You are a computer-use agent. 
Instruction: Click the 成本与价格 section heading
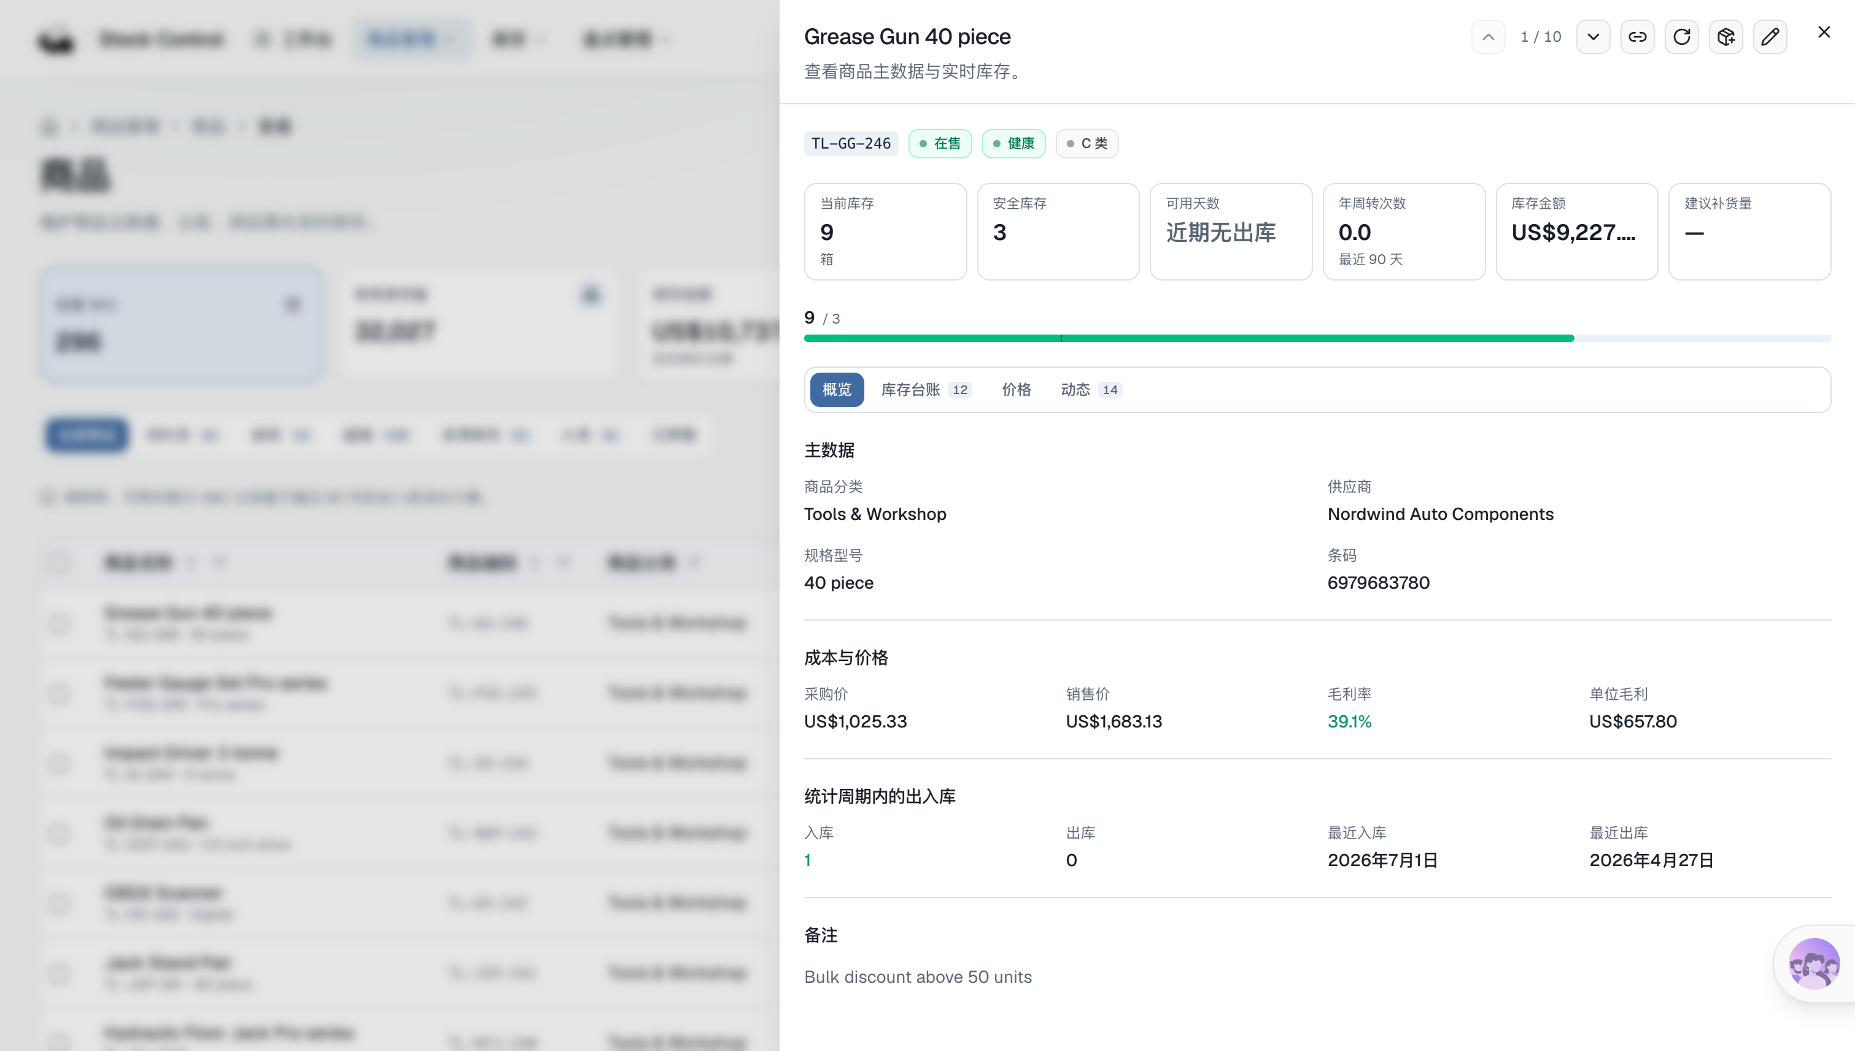point(845,657)
